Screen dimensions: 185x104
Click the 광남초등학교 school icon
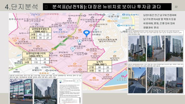coord(123,15)
